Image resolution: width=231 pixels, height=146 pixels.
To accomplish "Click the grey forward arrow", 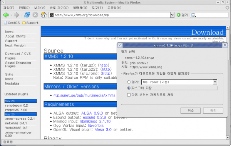I will pos(16,15).
